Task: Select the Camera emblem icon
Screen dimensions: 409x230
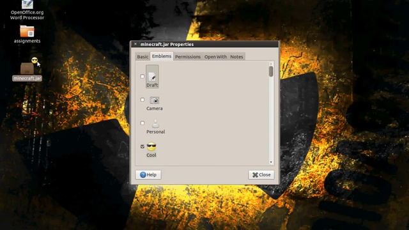Action: 155,100
